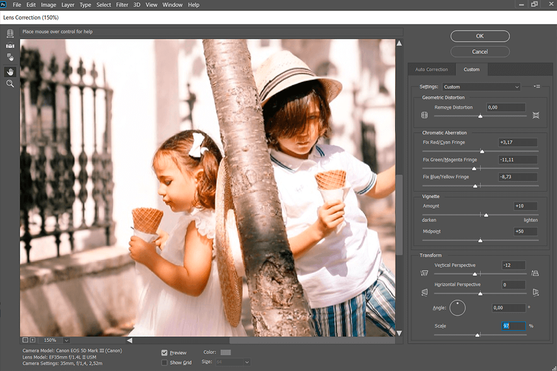Enable the Show Grid checkbox

point(165,362)
